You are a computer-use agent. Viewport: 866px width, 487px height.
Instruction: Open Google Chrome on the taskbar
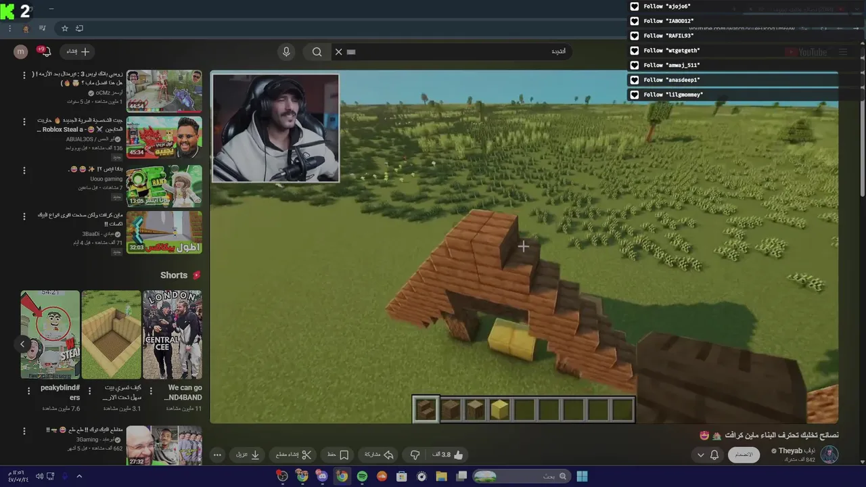click(342, 476)
